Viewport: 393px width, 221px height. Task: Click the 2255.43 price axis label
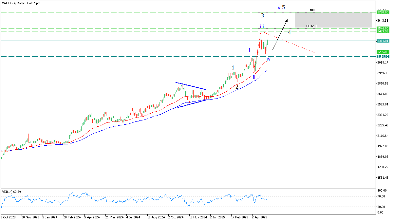pyautogui.click(x=383, y=125)
